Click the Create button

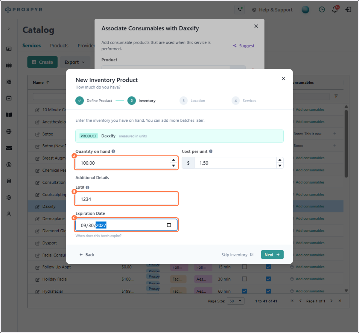pyautogui.click(x=42, y=62)
